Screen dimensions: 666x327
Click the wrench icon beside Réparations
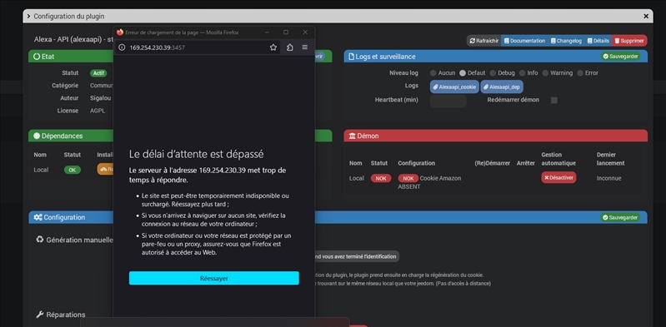click(x=40, y=315)
